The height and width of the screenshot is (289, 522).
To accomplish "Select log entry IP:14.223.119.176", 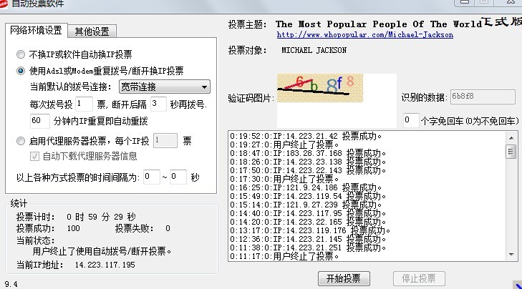I will pos(310,230).
